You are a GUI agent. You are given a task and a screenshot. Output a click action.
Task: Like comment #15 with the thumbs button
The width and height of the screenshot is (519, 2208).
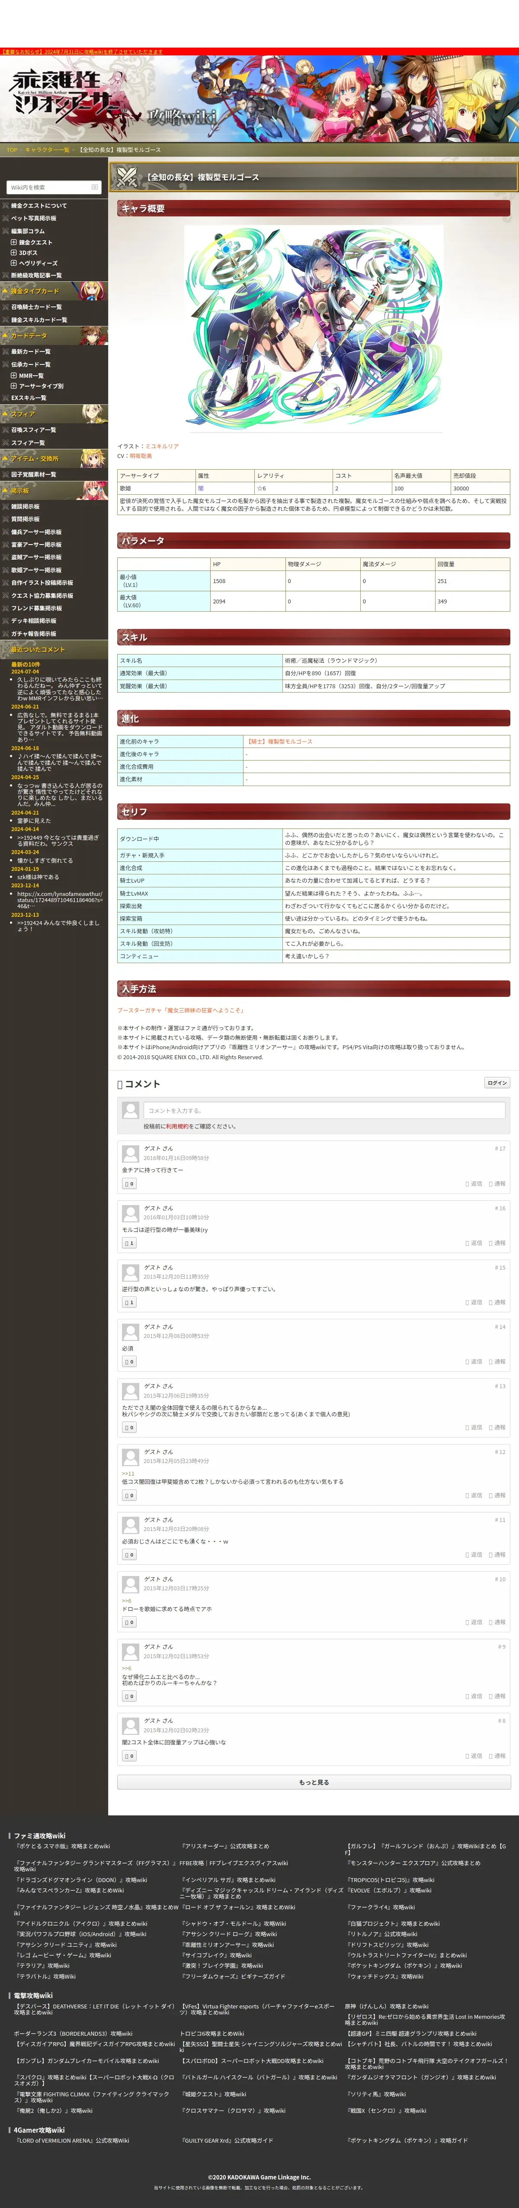(x=128, y=1302)
